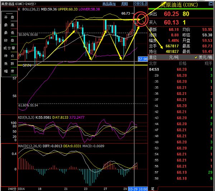Click the scroll-right arrow icon above the chart
215x191 pixels.
pos(140,4)
